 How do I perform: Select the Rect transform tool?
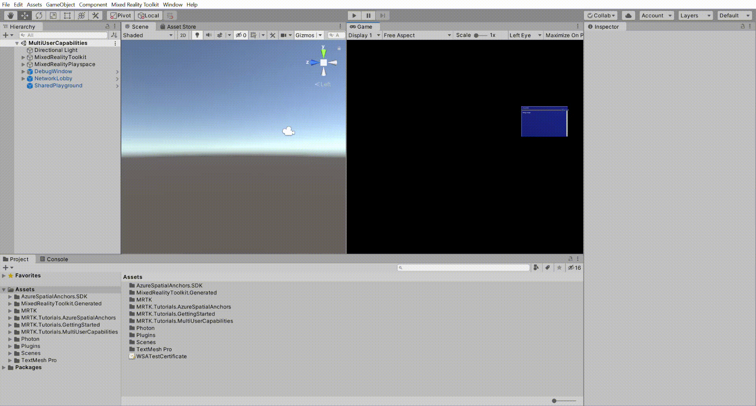[x=67, y=15]
